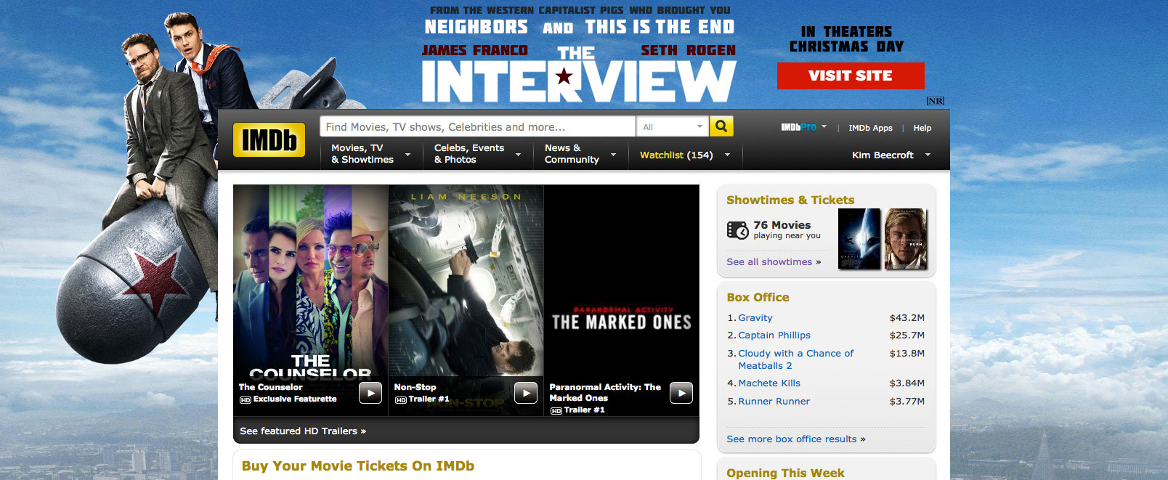Open the News & Community menu

click(580, 154)
